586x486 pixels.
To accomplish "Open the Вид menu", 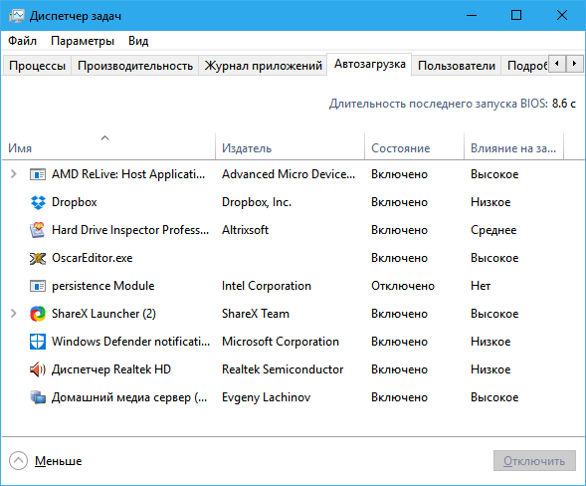I will 138,41.
